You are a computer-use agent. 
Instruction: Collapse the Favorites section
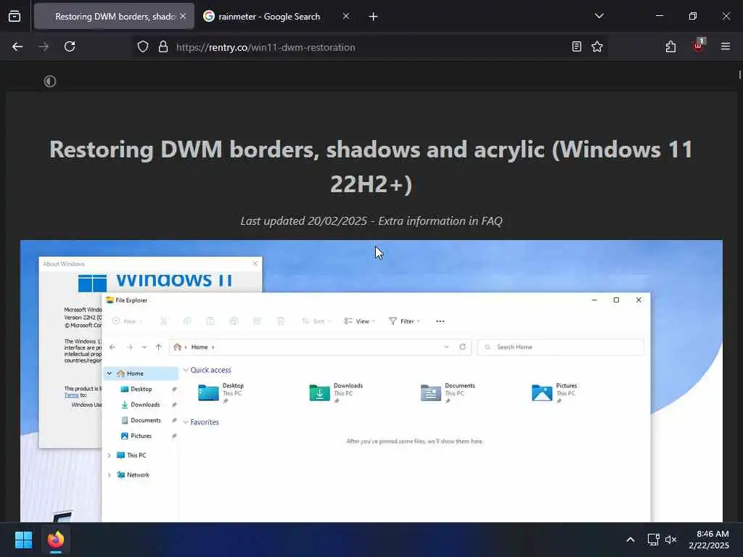click(186, 422)
